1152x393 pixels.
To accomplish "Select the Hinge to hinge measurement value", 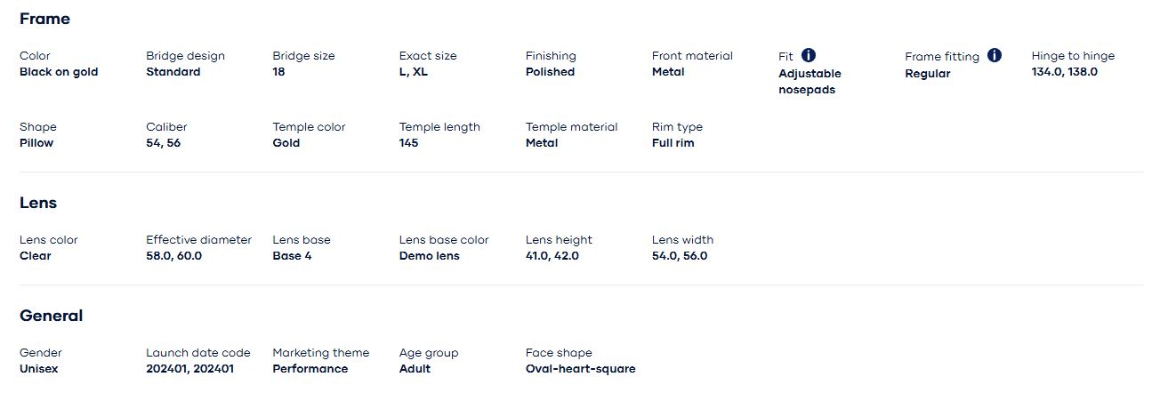I will [x=1064, y=72].
